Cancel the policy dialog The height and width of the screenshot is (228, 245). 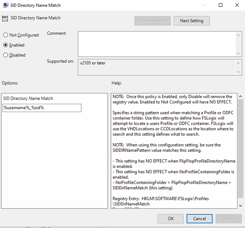pos(199,218)
